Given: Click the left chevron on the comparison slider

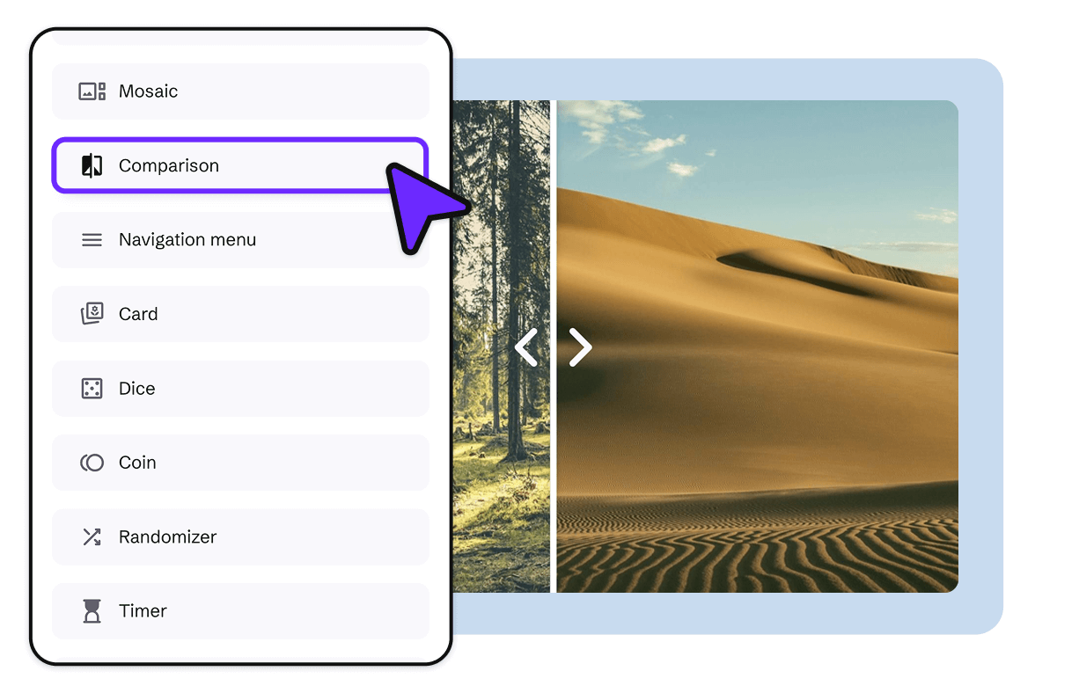Looking at the screenshot, I should (525, 347).
